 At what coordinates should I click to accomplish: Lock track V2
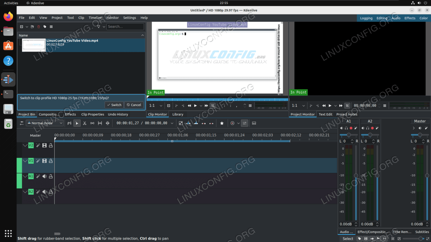pyautogui.click(x=51, y=146)
